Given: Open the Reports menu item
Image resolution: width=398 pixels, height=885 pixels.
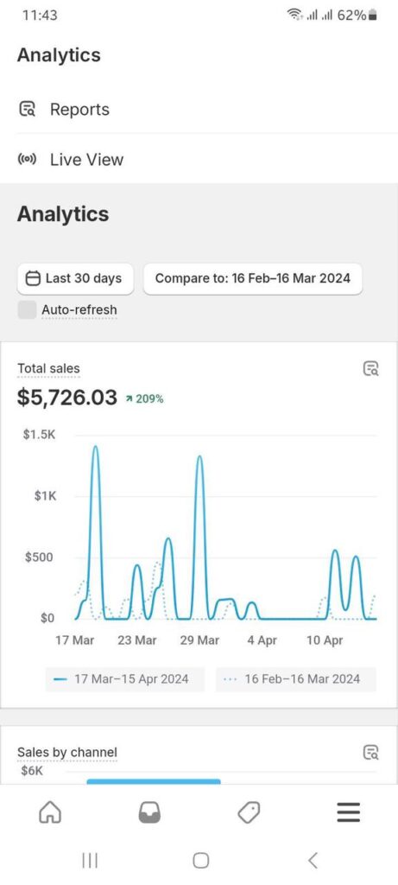Looking at the screenshot, I should pyautogui.click(x=199, y=109).
